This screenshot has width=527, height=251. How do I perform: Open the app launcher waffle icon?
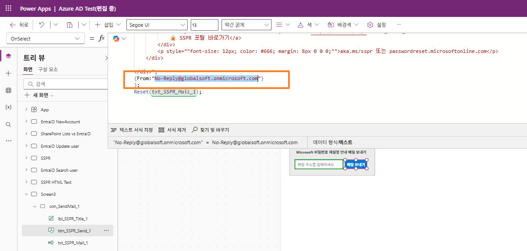[x=8, y=8]
